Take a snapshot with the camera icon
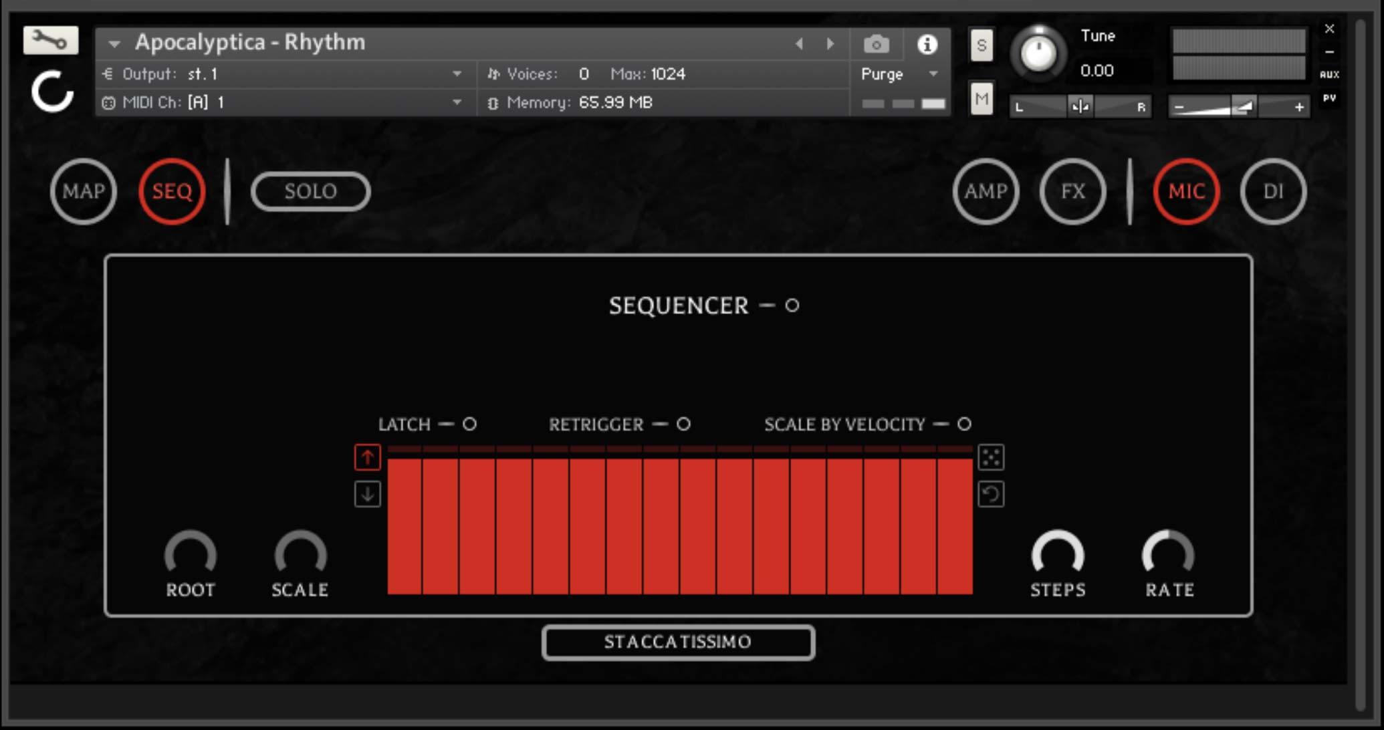 tap(876, 45)
